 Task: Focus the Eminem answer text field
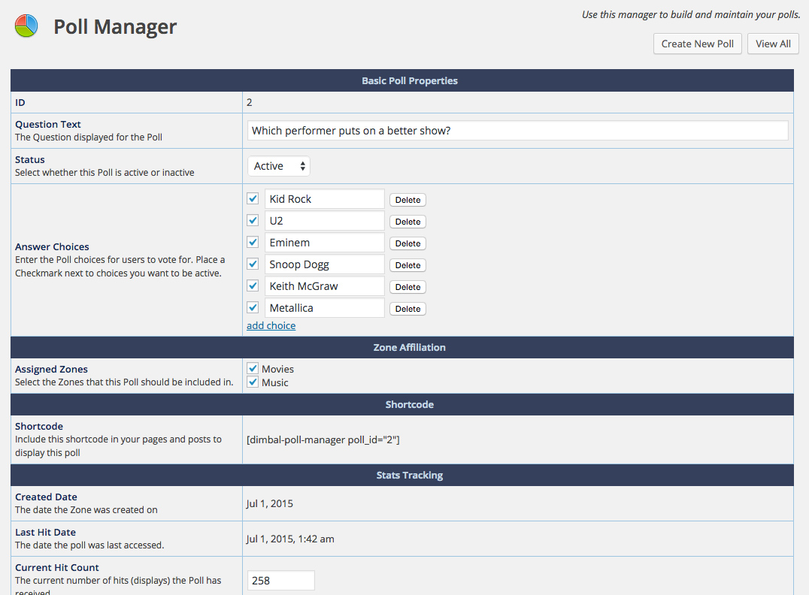[x=325, y=243]
